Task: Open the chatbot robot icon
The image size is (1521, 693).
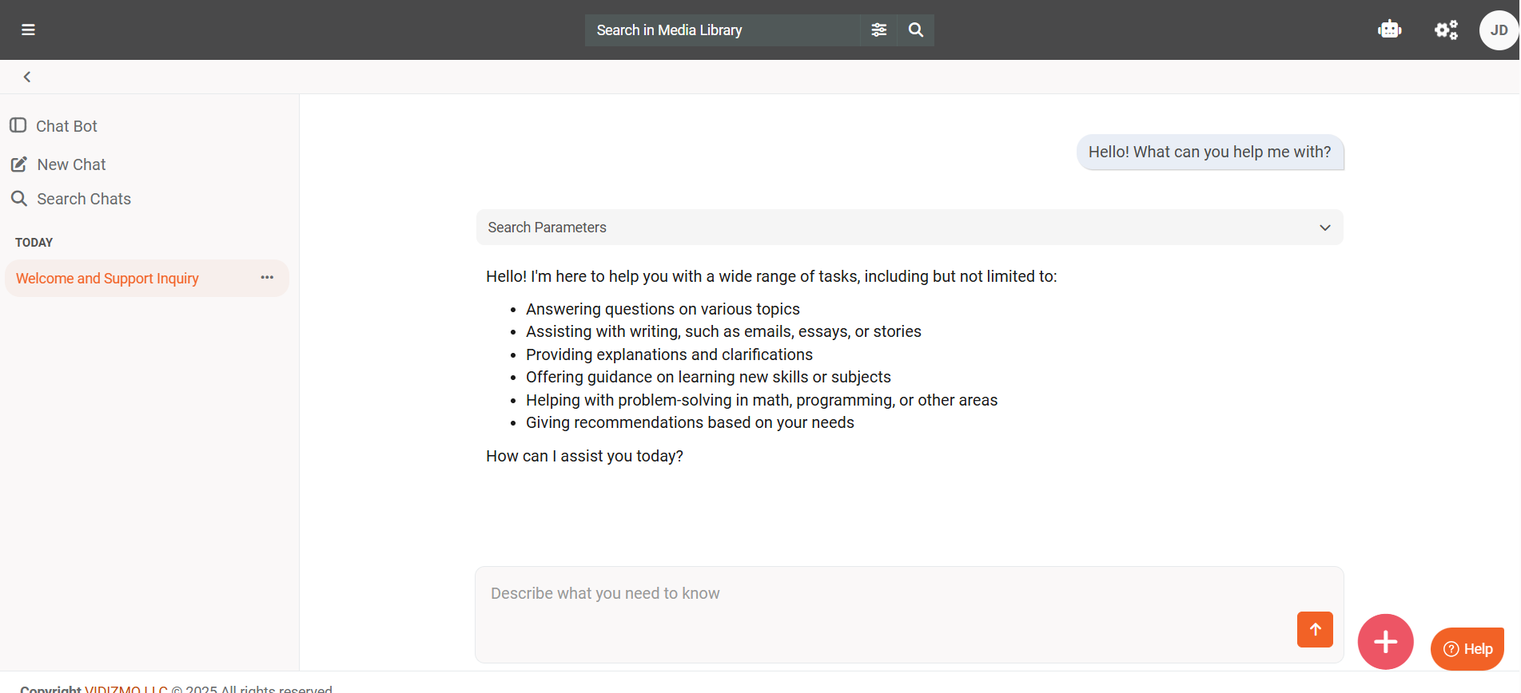Action: click(1389, 30)
